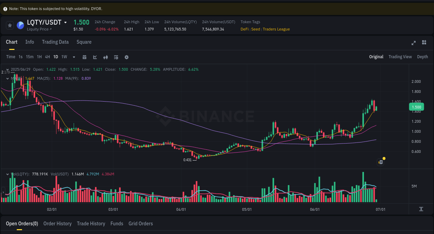This screenshot has width=434, height=234.
Task: Open the chart layout grid icon
Action: tap(424, 42)
